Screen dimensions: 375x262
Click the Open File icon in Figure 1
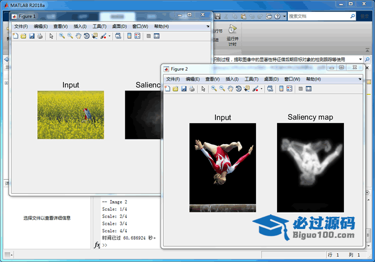point(23,36)
